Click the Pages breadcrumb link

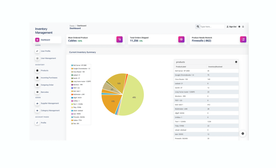(x=72, y=26)
